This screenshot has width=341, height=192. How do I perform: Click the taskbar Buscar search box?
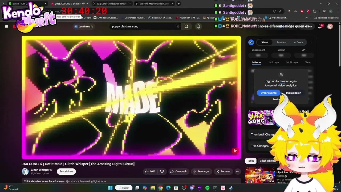pos(124,188)
